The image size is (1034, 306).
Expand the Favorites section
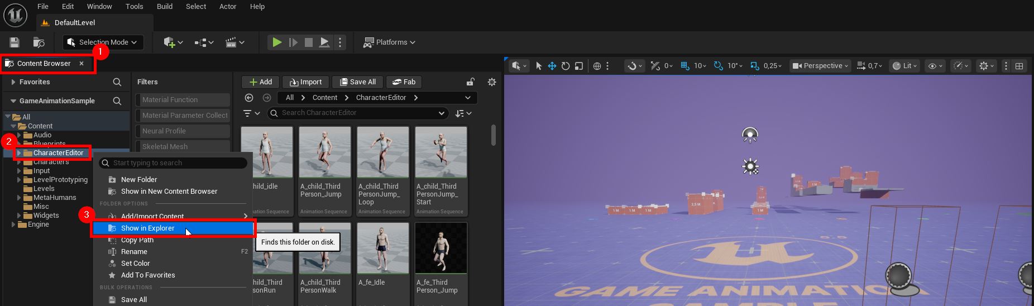[13, 82]
